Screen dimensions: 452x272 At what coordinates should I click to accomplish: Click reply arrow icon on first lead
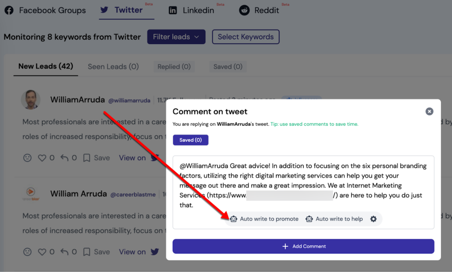tap(64, 158)
